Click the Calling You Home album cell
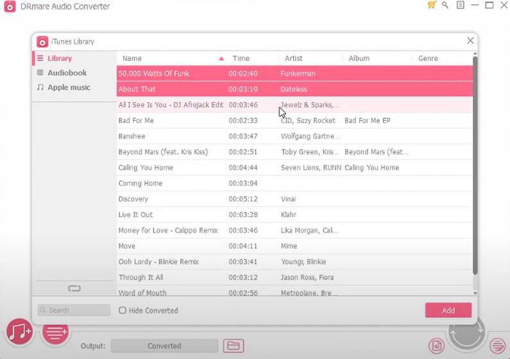 point(372,167)
